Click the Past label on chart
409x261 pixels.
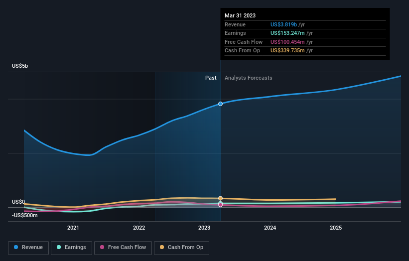click(211, 78)
